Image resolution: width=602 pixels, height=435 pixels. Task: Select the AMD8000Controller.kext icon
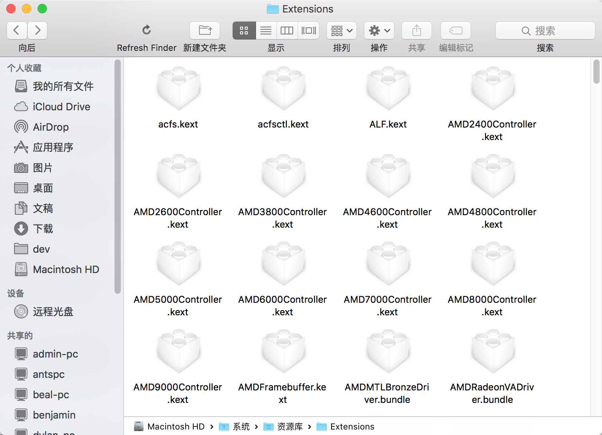pyautogui.click(x=493, y=263)
